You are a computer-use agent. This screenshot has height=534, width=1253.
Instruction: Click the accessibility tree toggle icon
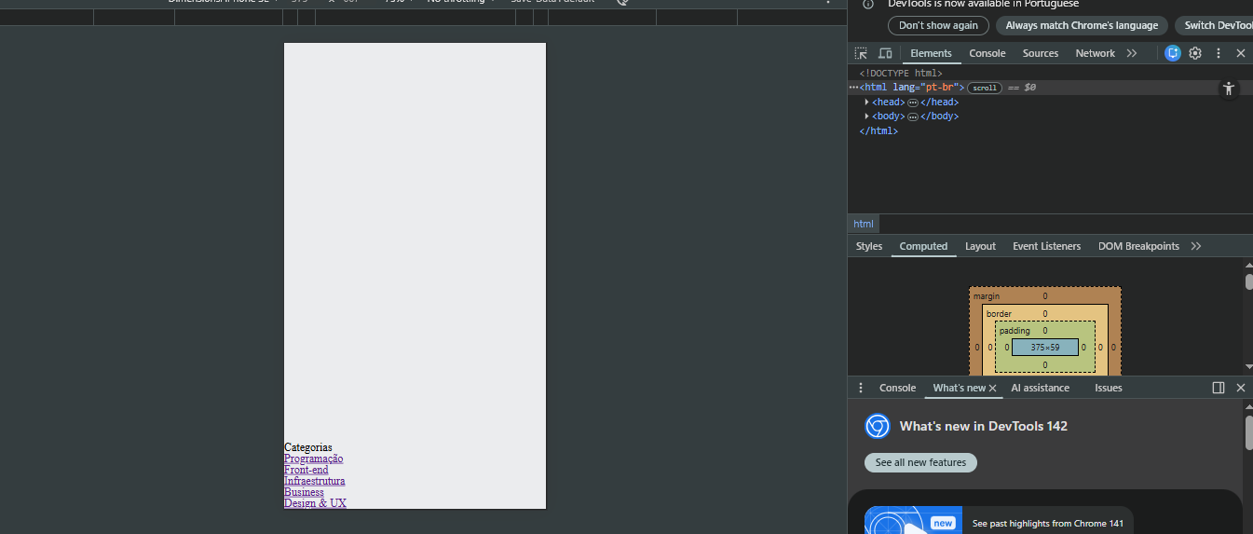click(x=1229, y=89)
